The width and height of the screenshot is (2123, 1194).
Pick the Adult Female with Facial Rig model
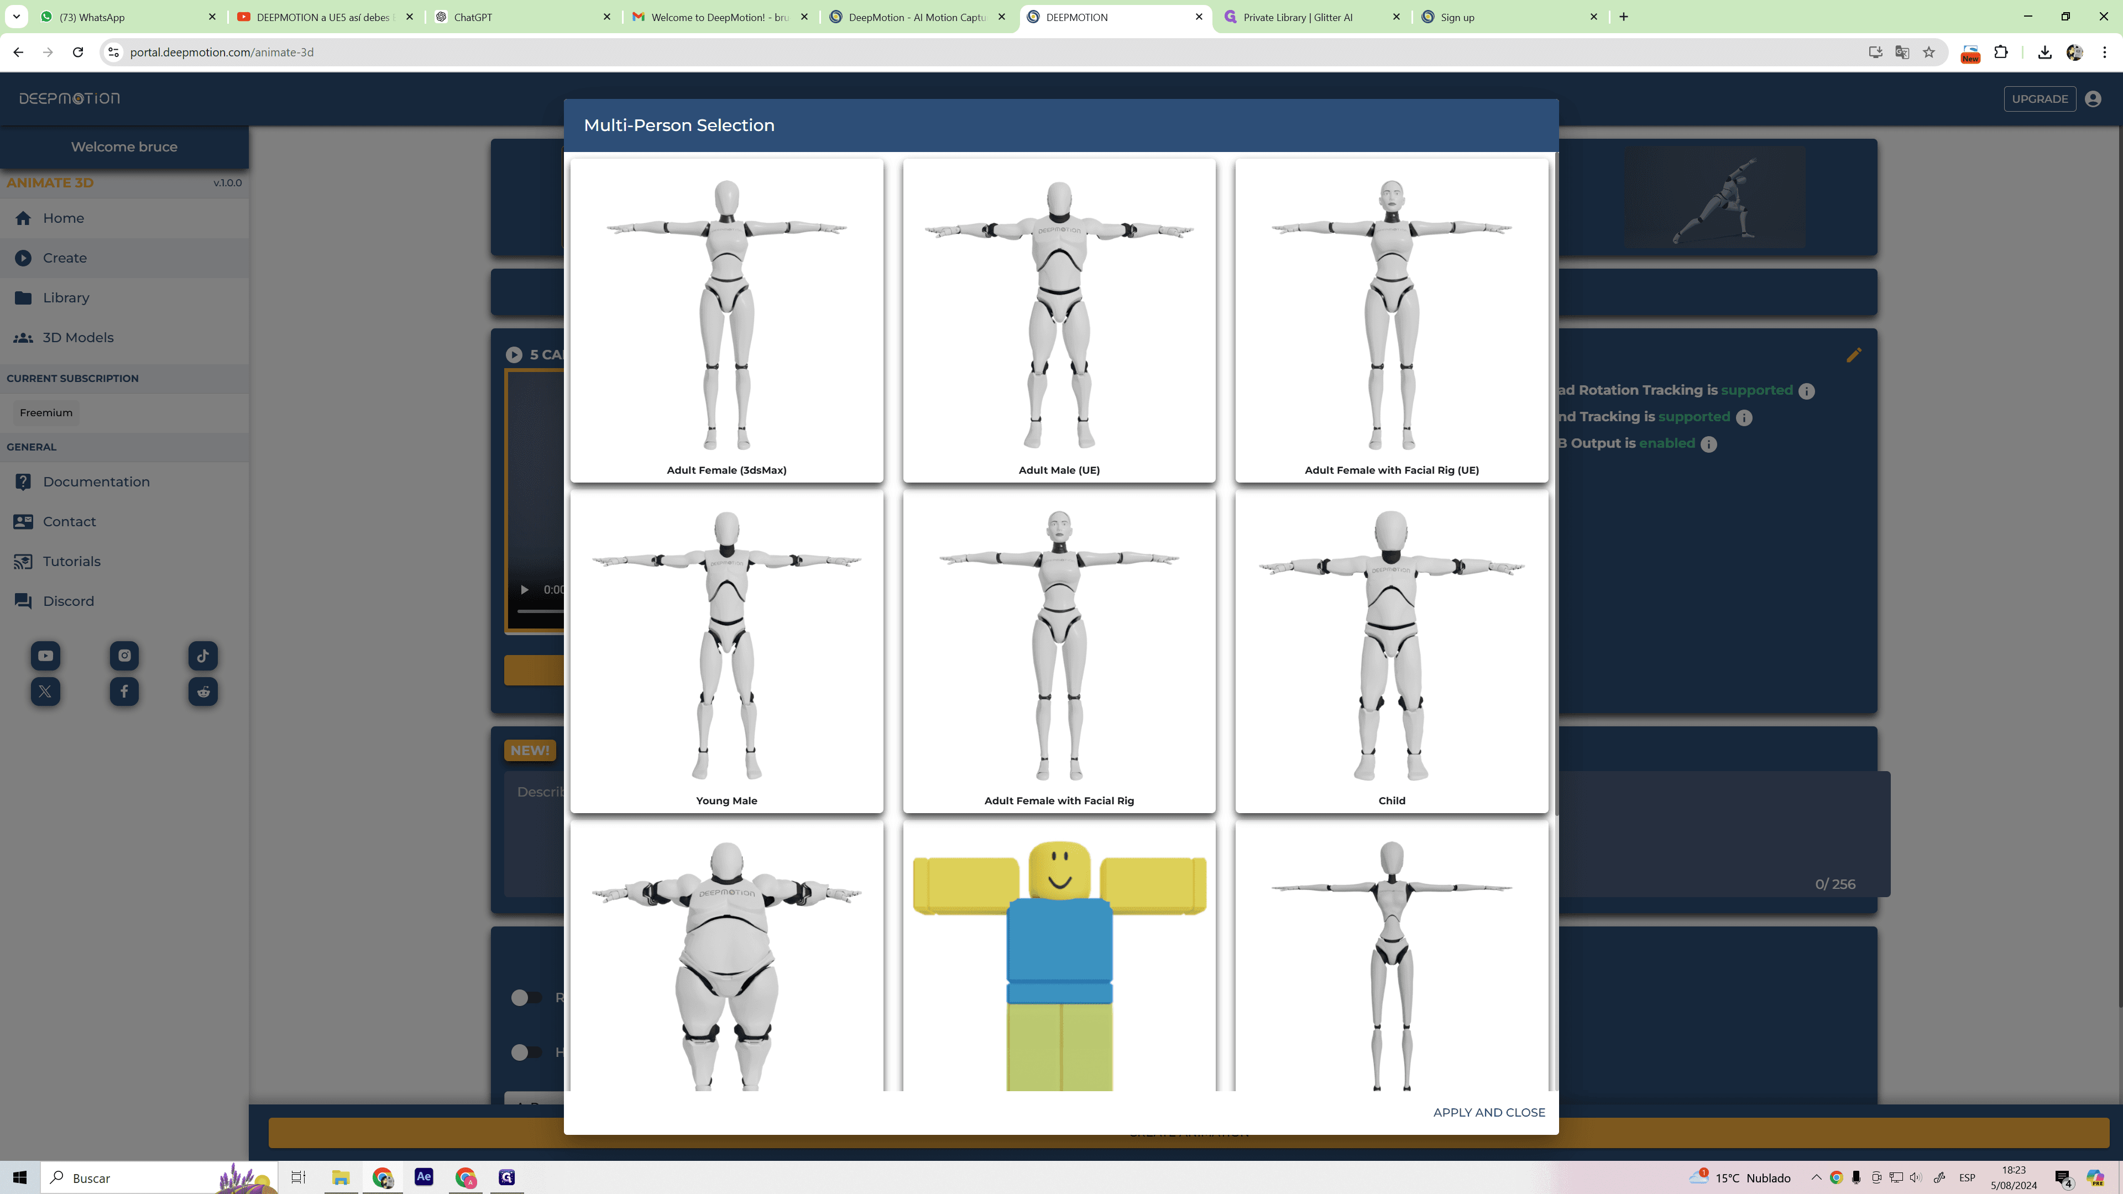(x=1059, y=652)
